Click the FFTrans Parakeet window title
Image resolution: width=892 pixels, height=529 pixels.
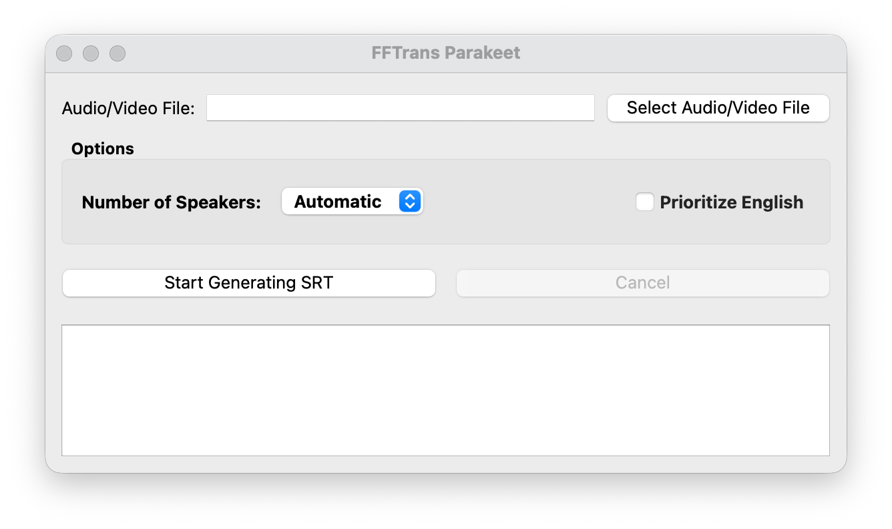coord(445,53)
